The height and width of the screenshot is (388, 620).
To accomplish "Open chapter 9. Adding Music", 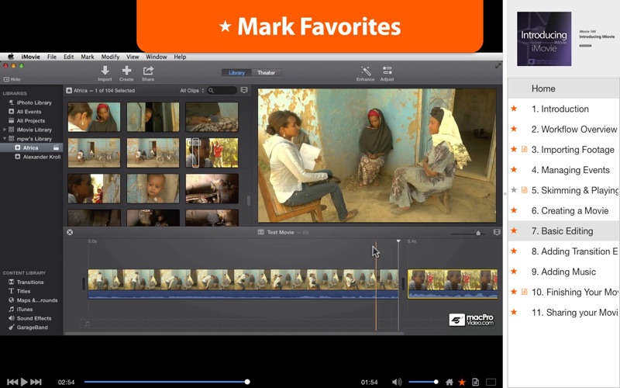I will [x=563, y=272].
